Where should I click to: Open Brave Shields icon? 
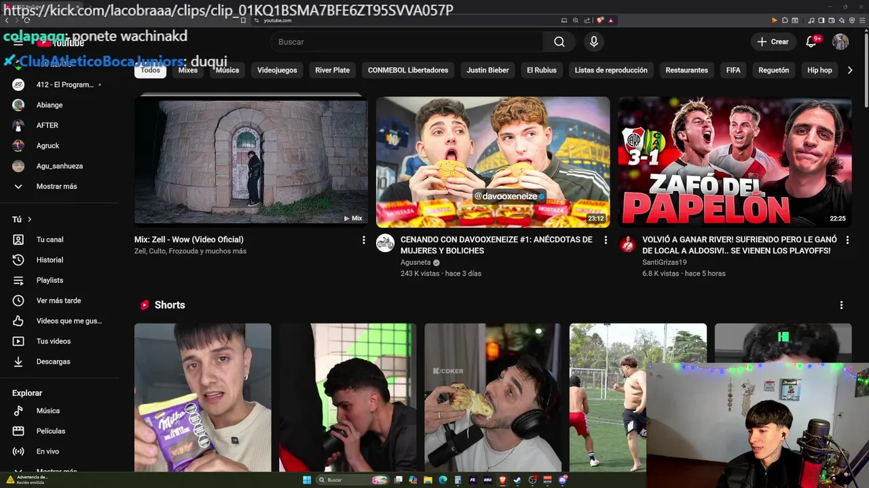600,20
